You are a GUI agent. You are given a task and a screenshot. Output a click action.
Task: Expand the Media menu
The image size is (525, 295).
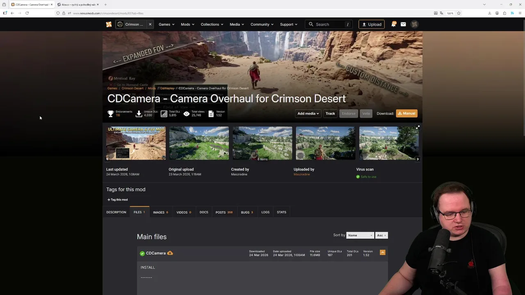237,24
